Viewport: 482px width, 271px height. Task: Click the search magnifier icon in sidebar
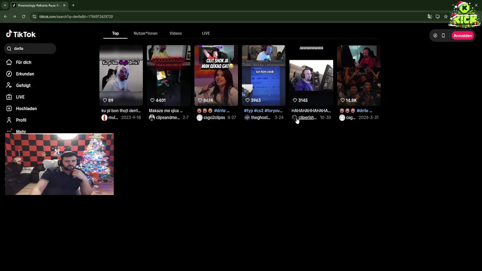pyautogui.click(x=9, y=49)
